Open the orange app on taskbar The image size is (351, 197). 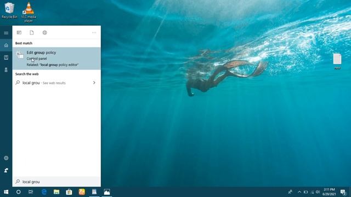(x=82, y=192)
